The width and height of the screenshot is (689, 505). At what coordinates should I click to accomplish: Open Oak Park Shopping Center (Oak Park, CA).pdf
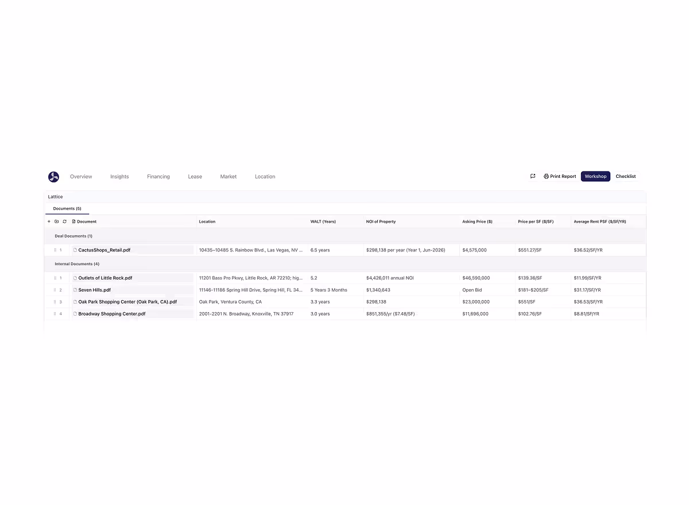[127, 302]
